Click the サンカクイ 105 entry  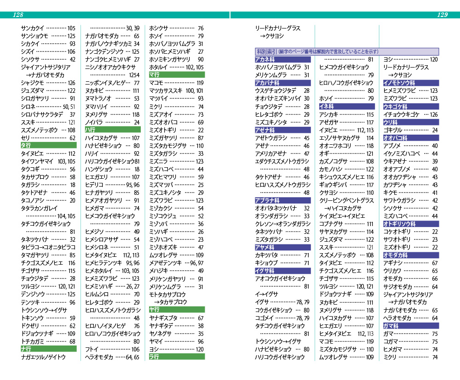coord(48,28)
